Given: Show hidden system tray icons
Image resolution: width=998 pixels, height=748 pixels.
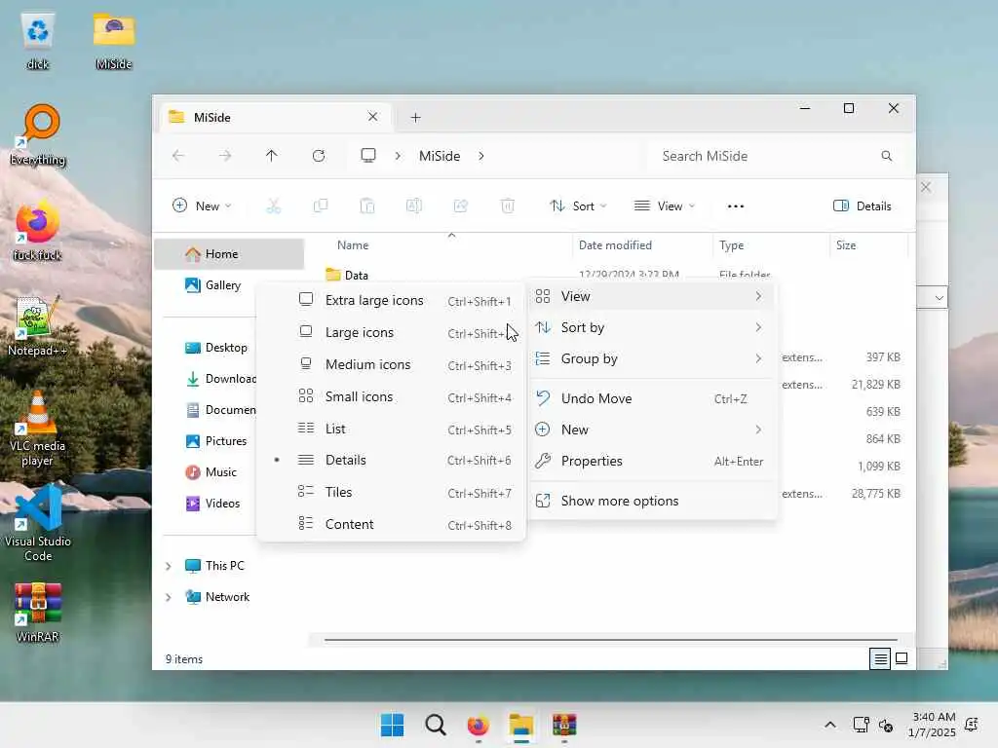Looking at the screenshot, I should 830,725.
